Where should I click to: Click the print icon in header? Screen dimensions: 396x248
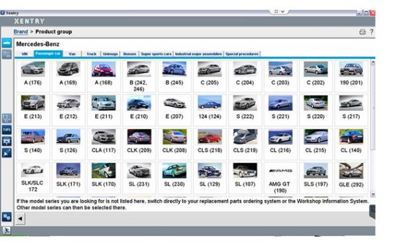click(x=362, y=32)
